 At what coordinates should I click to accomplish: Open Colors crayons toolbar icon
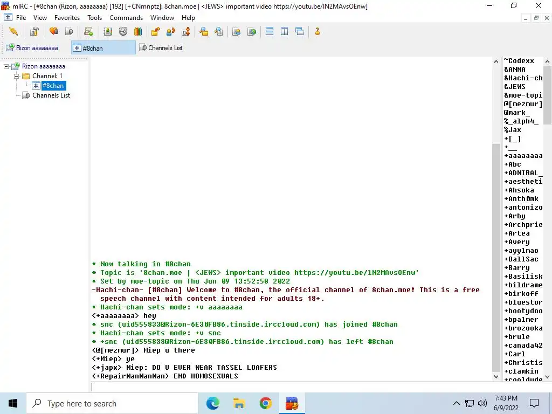(138, 32)
